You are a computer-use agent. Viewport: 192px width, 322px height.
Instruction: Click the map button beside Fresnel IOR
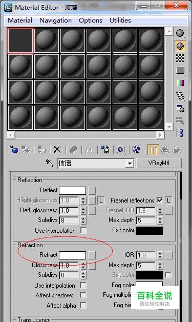click(168, 211)
